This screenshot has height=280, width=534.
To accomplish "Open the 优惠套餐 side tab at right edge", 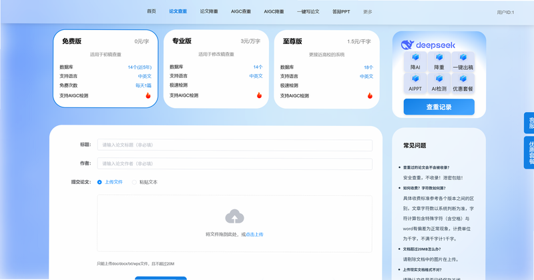I will 529,153.
